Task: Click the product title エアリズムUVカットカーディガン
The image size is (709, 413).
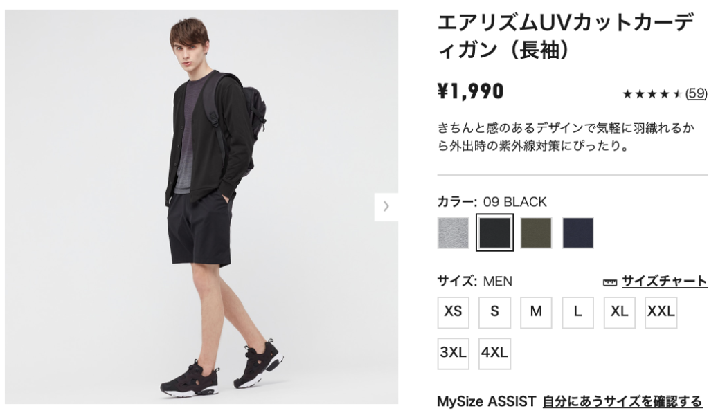Action: [x=565, y=36]
